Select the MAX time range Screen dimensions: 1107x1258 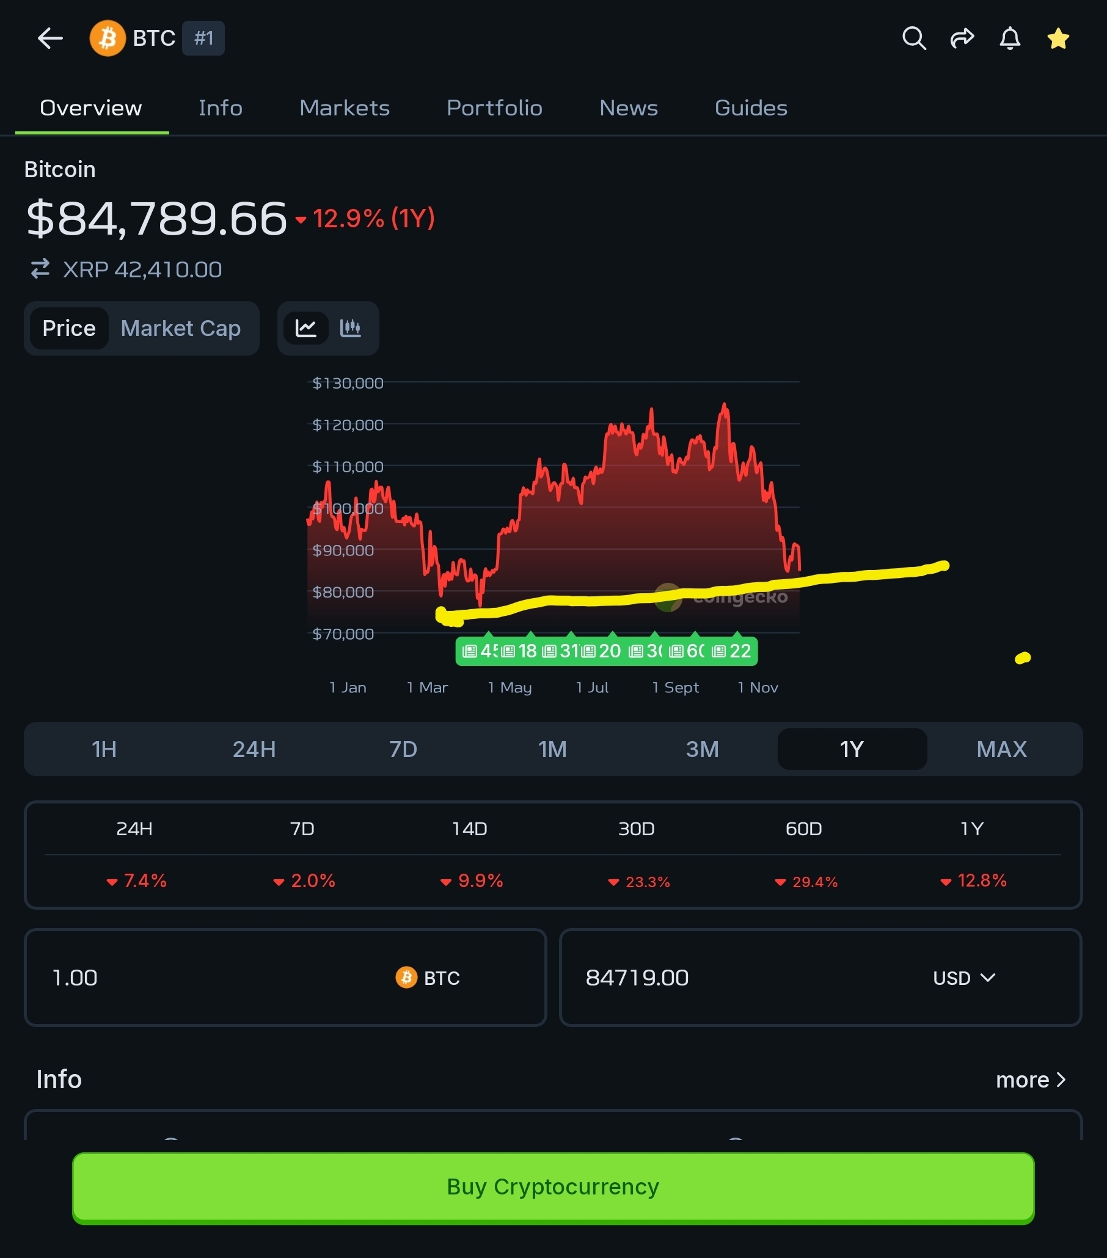pyautogui.click(x=1002, y=749)
